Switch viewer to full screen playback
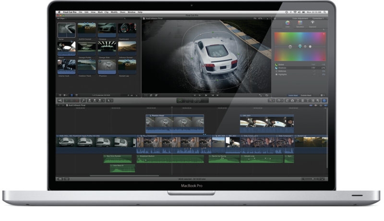Image resolution: width=384 pixels, height=221 pixels. [260, 95]
